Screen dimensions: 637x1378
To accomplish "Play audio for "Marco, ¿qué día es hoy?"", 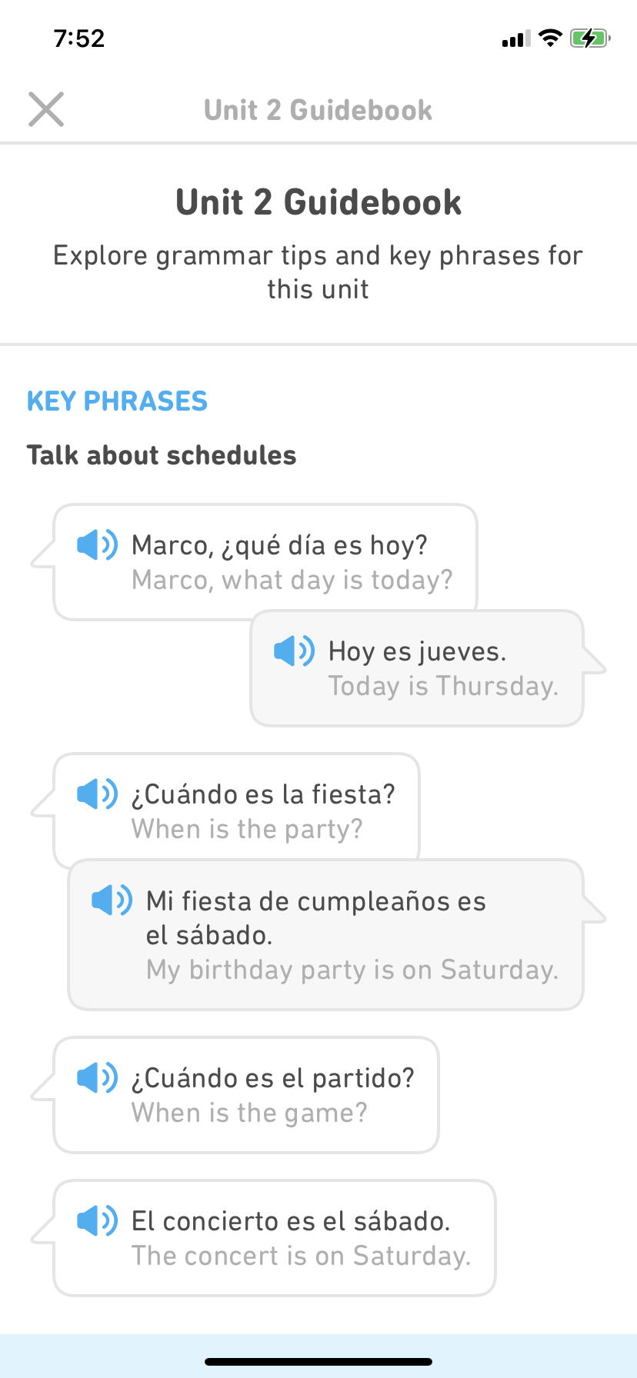I will 97,544.
